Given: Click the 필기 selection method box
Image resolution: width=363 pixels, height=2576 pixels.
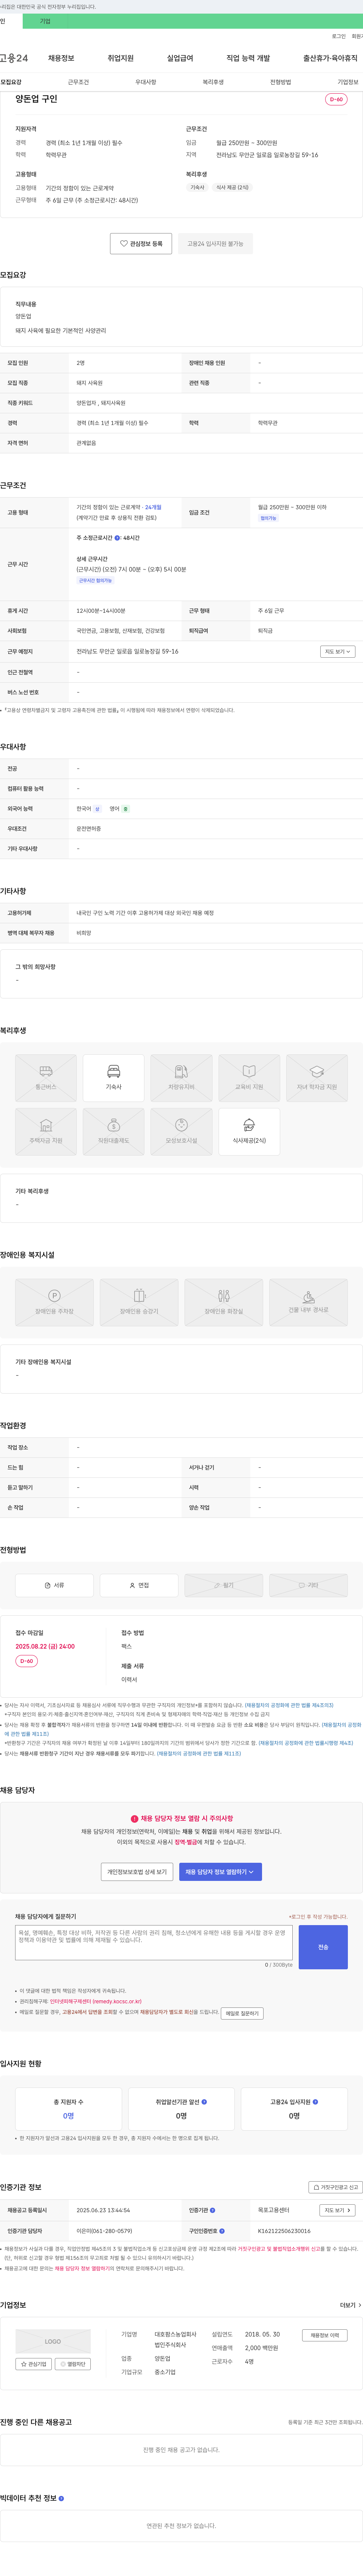Looking at the screenshot, I should coord(224,1585).
